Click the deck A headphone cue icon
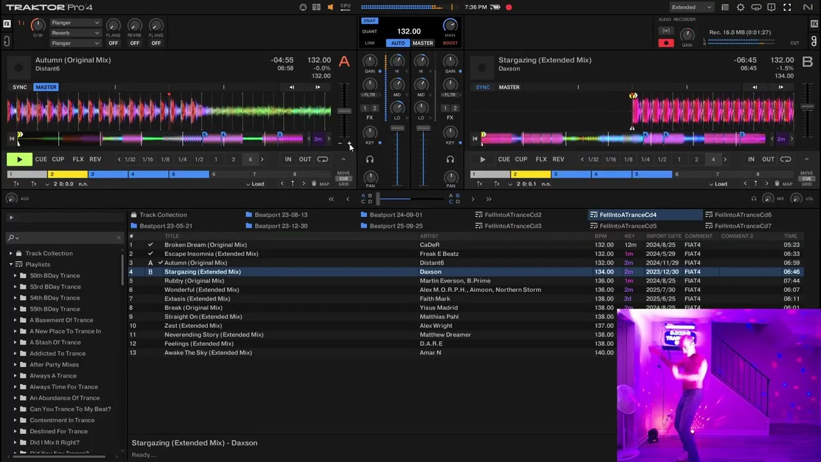821x462 pixels. pos(369,159)
